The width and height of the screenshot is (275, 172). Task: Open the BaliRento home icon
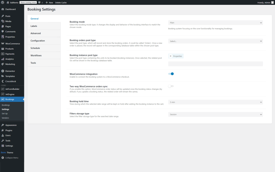coord(8,2)
